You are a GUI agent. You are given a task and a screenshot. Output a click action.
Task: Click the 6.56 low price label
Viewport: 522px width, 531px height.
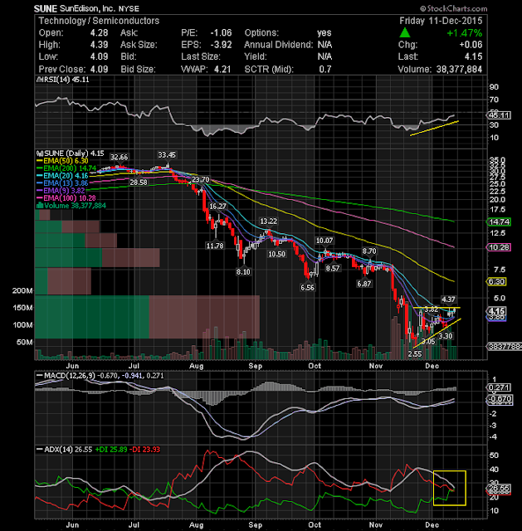point(307,288)
